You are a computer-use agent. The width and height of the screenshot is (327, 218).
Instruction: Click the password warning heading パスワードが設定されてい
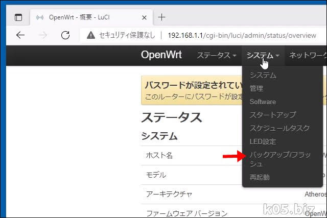[x=194, y=85]
